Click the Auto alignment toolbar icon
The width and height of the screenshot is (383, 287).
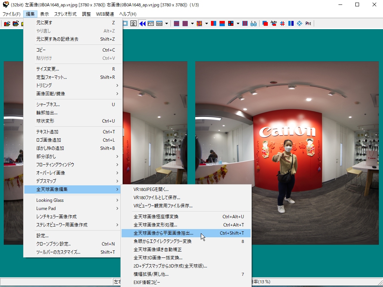[273, 24]
